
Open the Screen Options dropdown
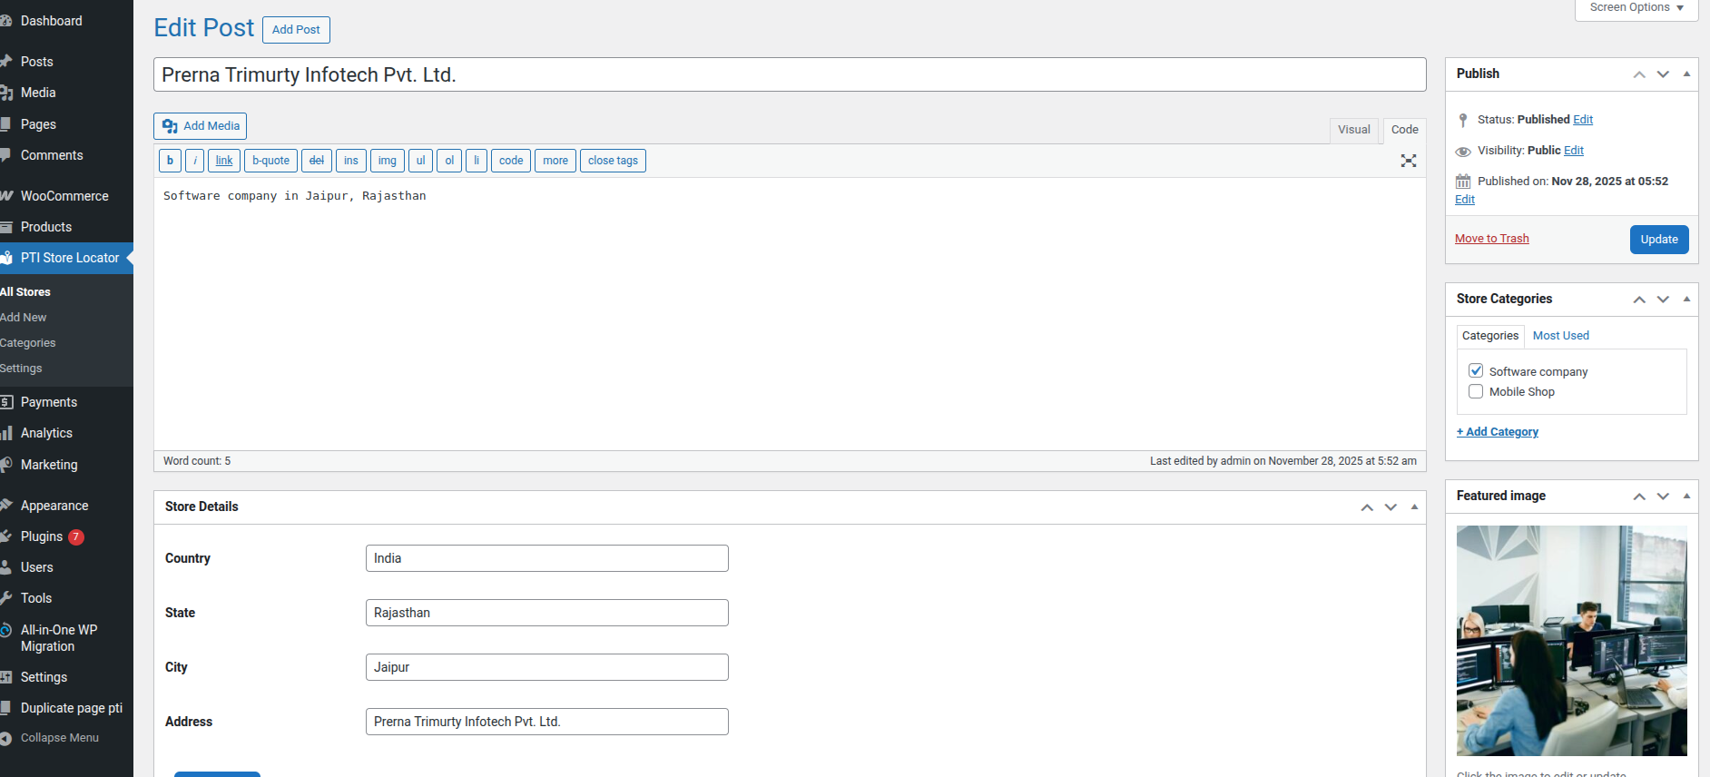point(1636,8)
